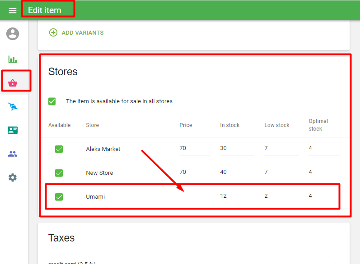This screenshot has width=360, height=264.
Task: Open the settings gear icon
Action: pos(13,178)
